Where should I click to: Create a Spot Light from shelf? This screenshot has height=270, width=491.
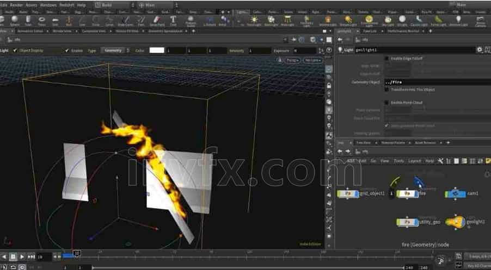coord(271,20)
